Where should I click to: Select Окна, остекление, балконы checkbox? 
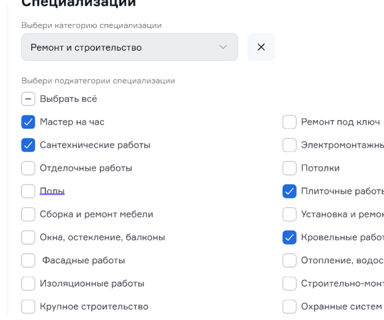(28, 237)
